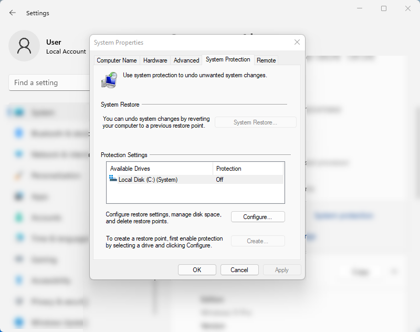
Task: Switch to the Computer Name tab
Action: (x=117, y=60)
